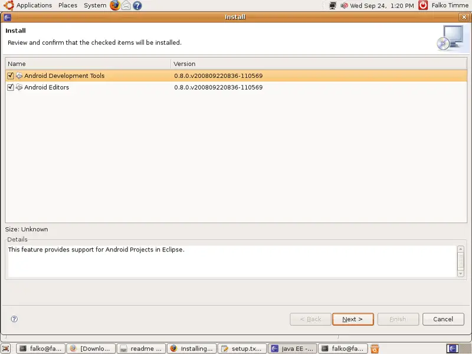The width and height of the screenshot is (472, 354).
Task: Open the mail client panel icon
Action: point(126,5)
